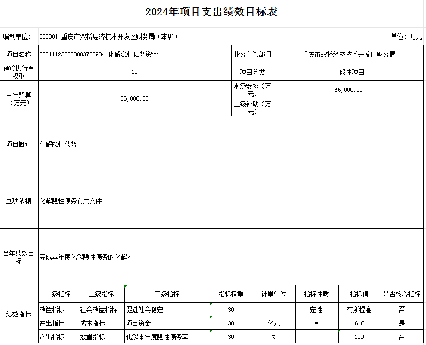The height and width of the screenshot is (345, 426).
Task: Click the 亿元 unit cell
Action: (x=274, y=323)
